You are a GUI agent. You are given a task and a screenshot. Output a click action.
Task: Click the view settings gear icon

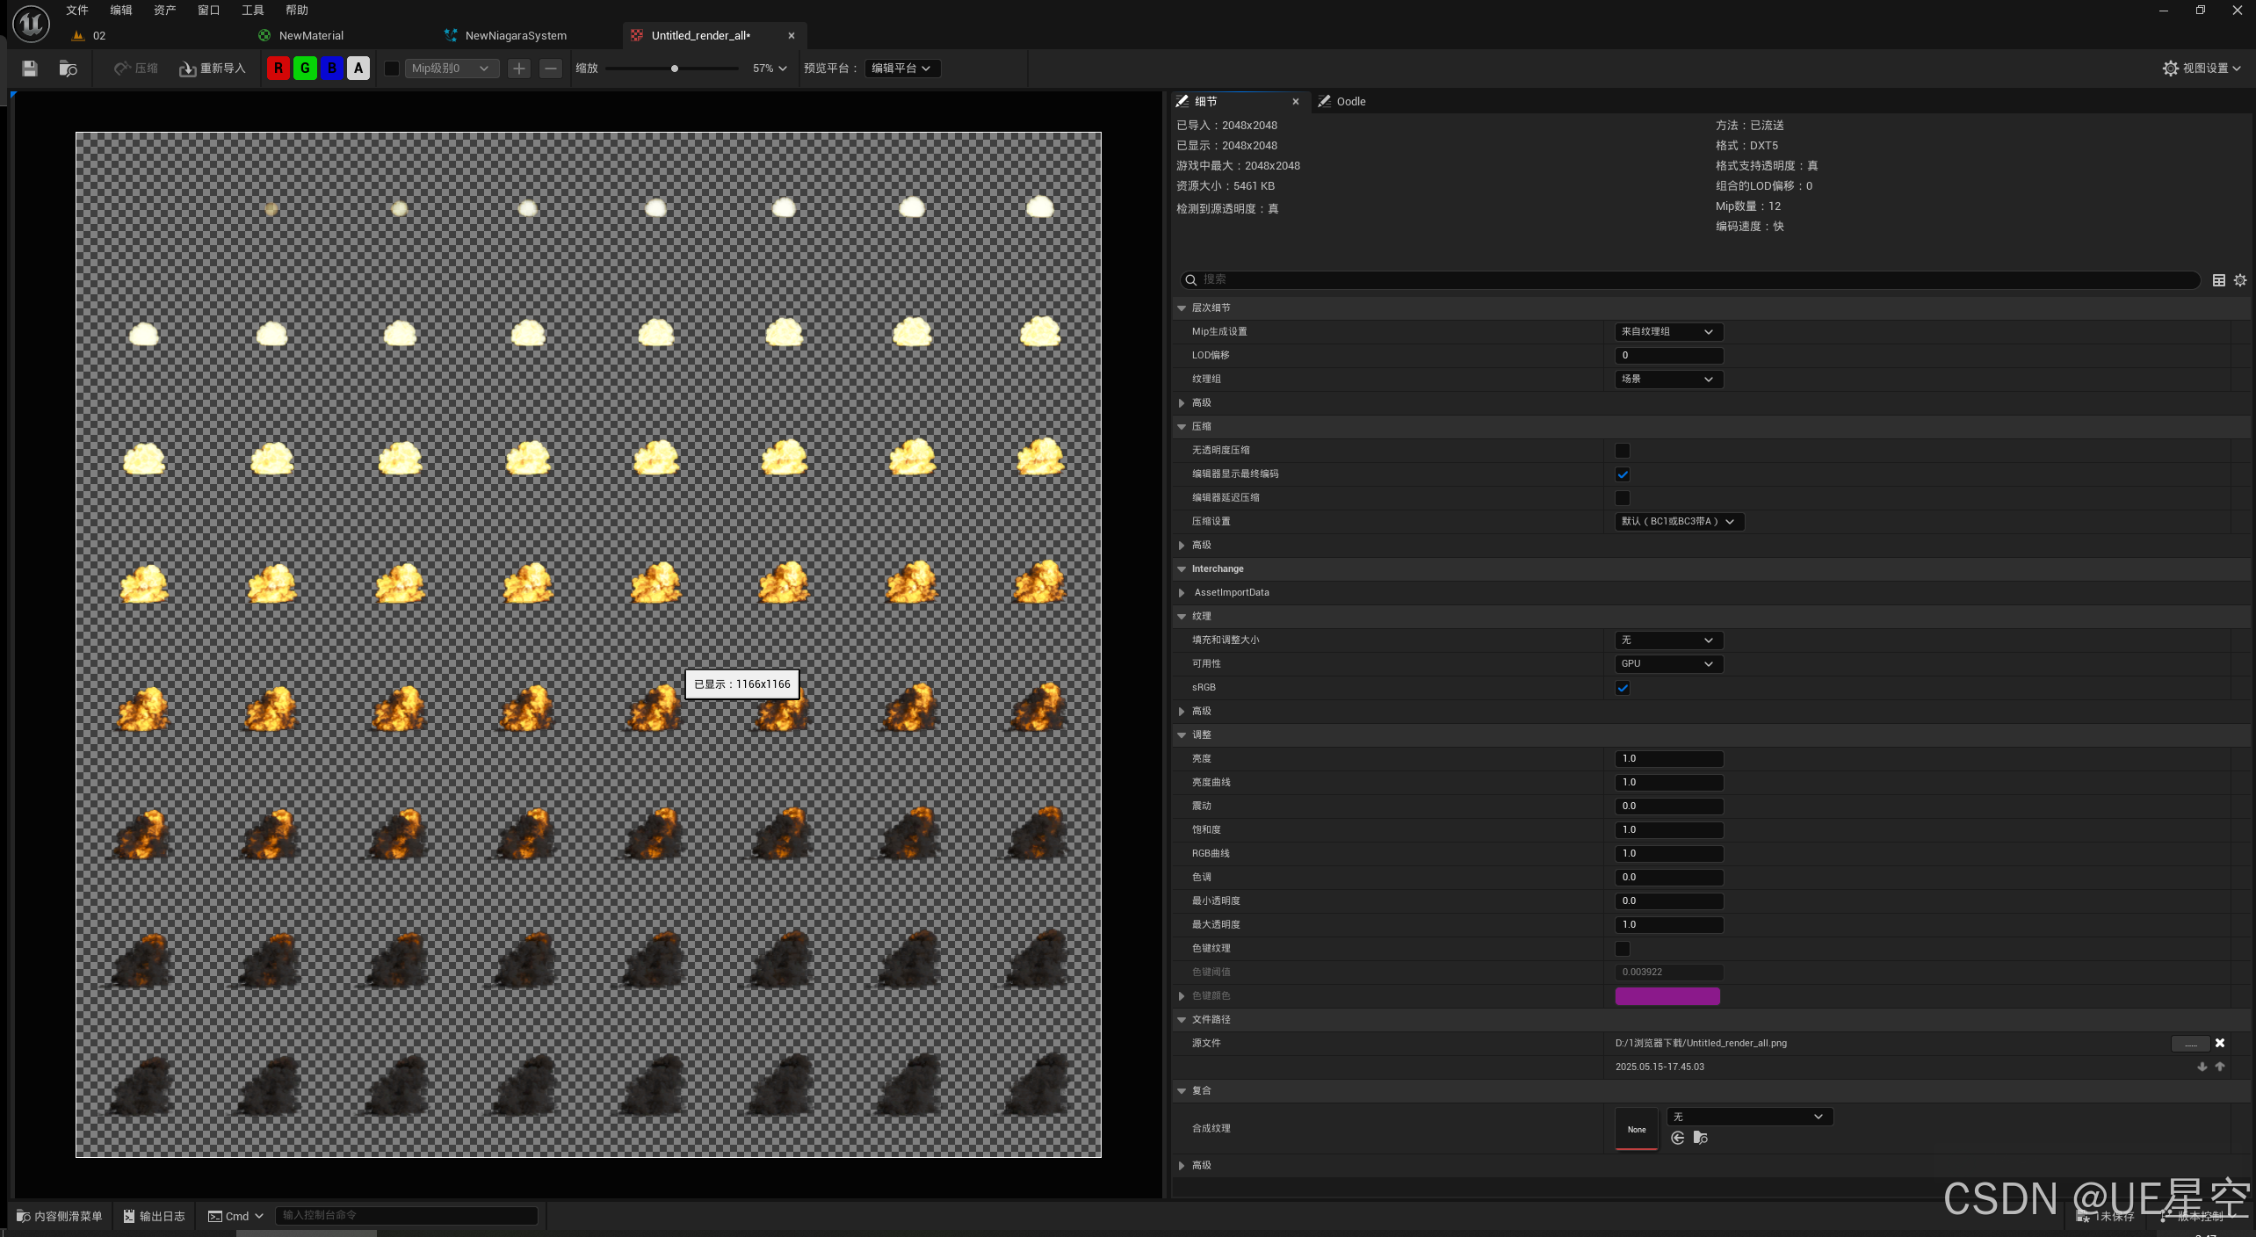click(x=2170, y=69)
